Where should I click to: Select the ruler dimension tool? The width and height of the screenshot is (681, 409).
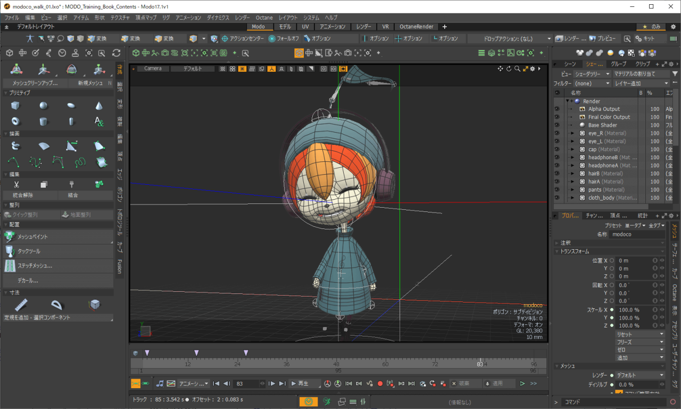point(21,305)
